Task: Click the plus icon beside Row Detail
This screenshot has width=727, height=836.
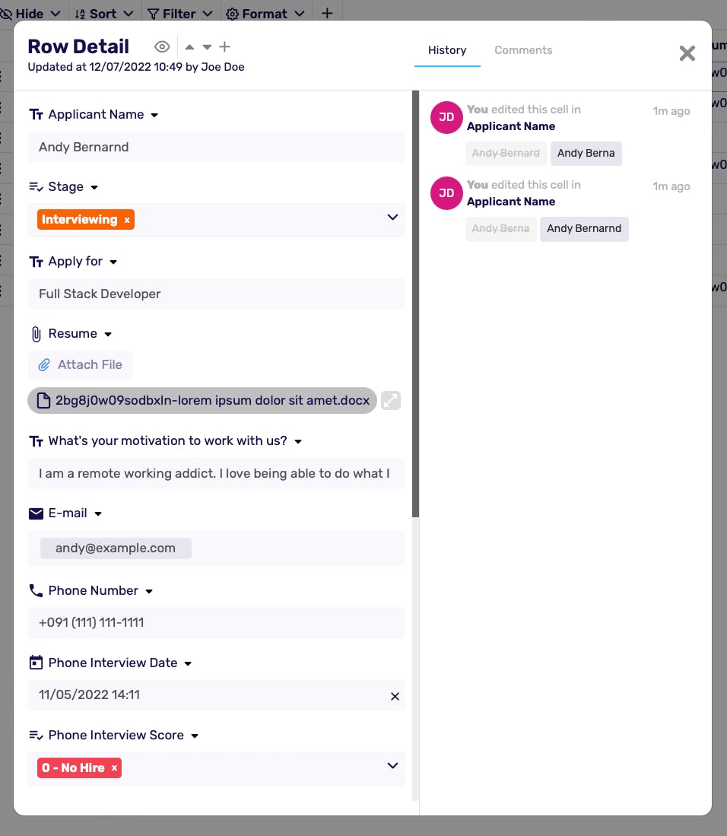Action: (224, 47)
